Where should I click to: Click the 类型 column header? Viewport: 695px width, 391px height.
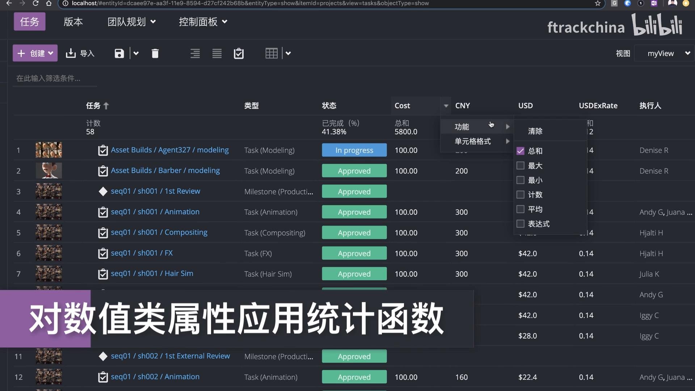(x=252, y=106)
